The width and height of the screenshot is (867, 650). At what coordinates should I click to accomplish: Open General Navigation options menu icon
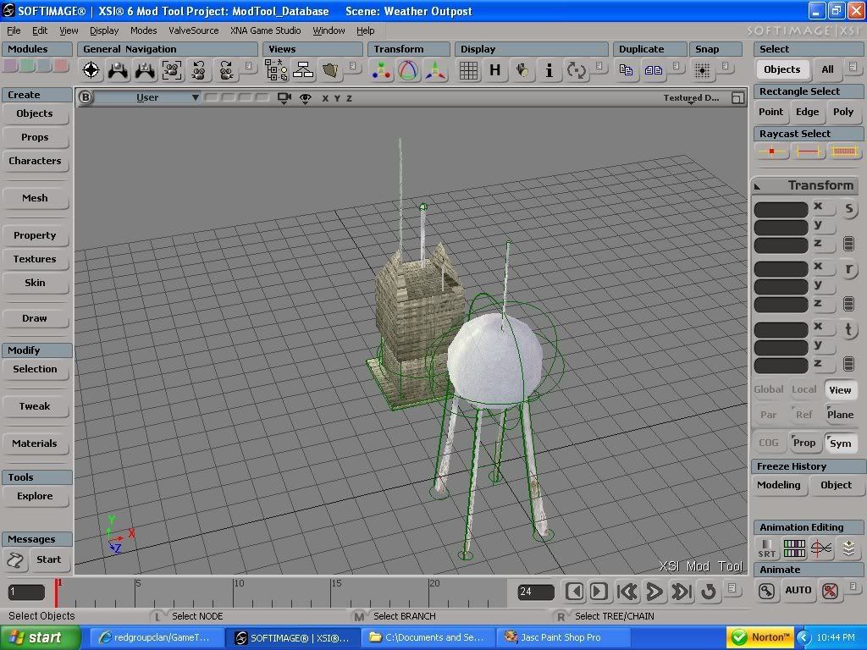point(248,66)
